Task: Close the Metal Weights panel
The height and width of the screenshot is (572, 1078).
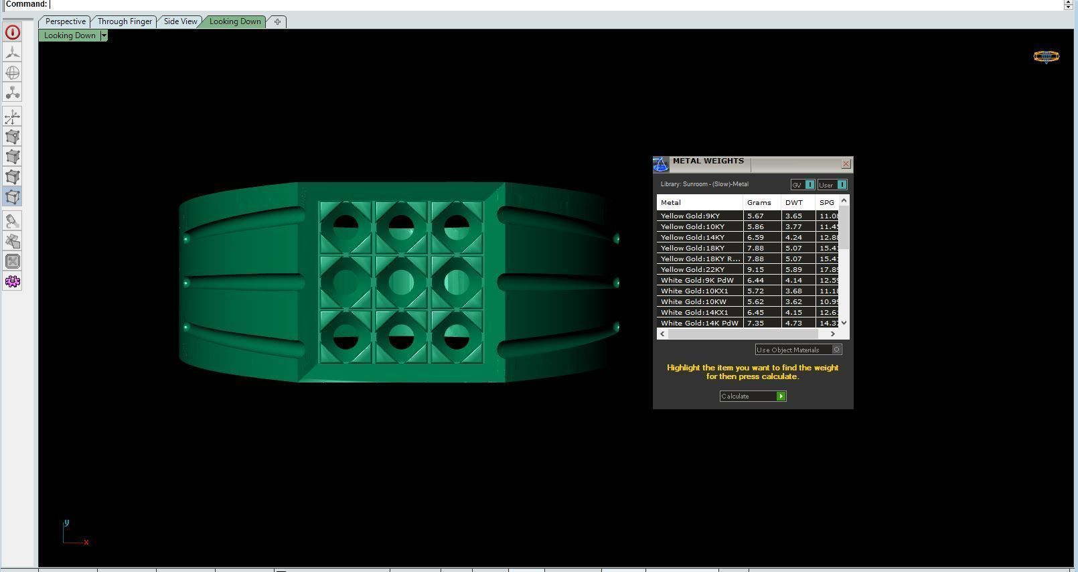Action: (x=846, y=163)
